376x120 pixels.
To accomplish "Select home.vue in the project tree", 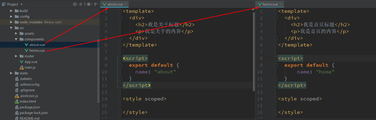I will pos(37,50).
